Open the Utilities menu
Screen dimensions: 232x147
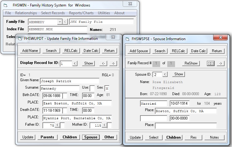pos(104,13)
